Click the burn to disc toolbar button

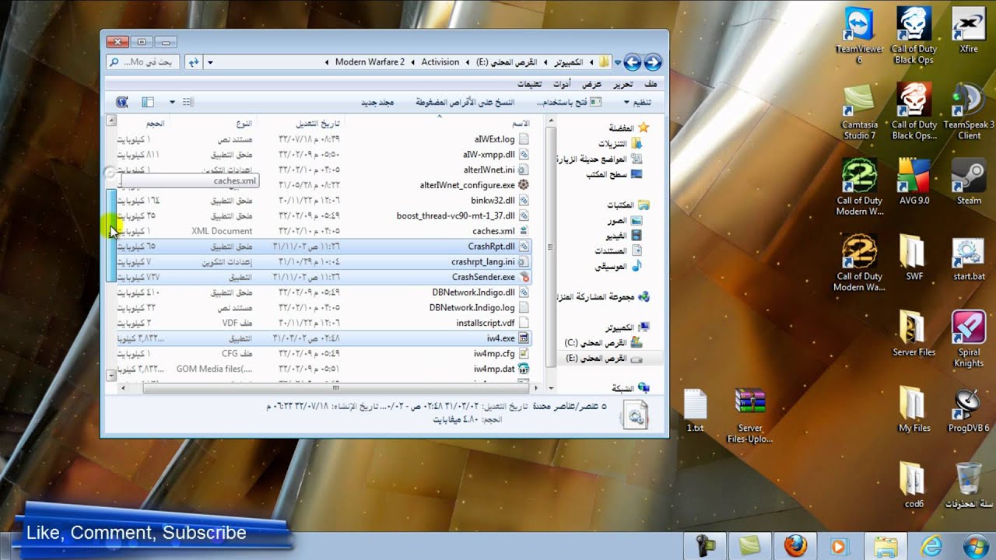tap(465, 102)
